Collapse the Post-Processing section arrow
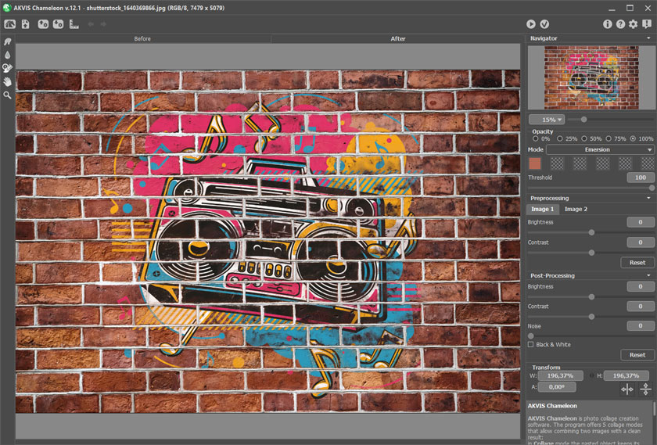 648,275
